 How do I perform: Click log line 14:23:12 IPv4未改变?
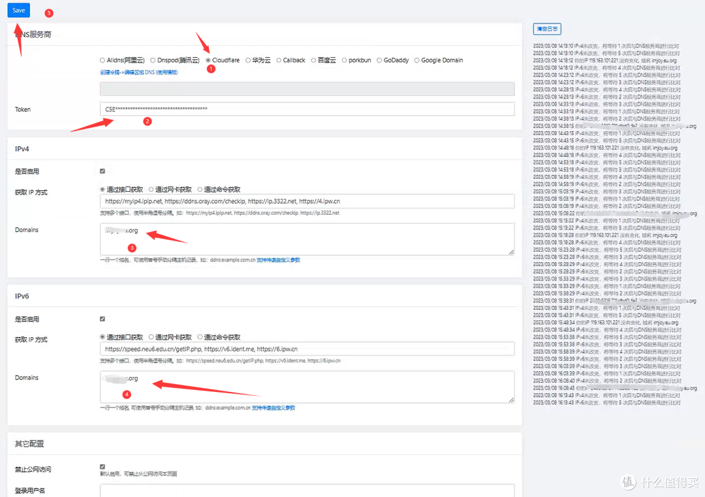[x=606, y=75]
